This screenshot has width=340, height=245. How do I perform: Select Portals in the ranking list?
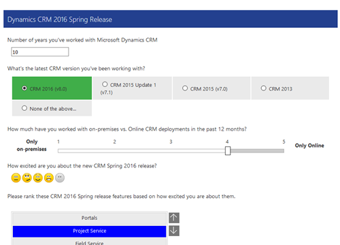[90, 218]
